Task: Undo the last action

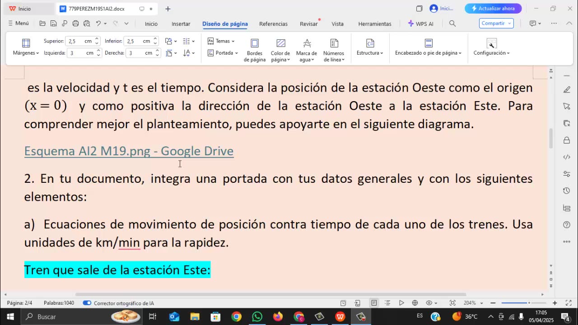Action: tap(98, 23)
